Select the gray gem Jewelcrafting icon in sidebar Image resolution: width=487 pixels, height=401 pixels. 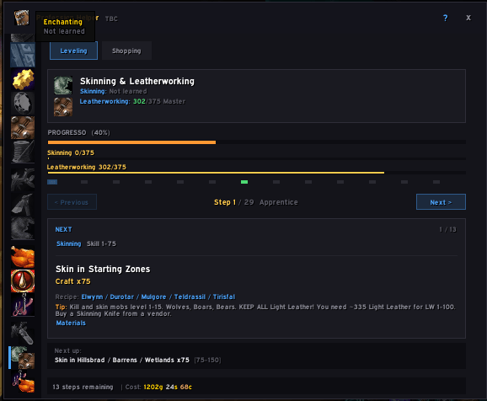[23, 104]
